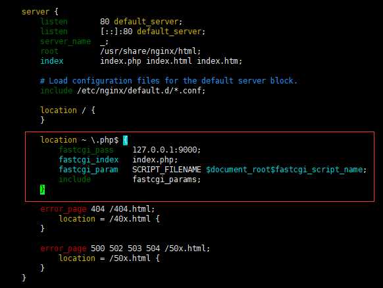
Task: Click the 'fastcgi_pass' directive
Action: click(x=86, y=150)
